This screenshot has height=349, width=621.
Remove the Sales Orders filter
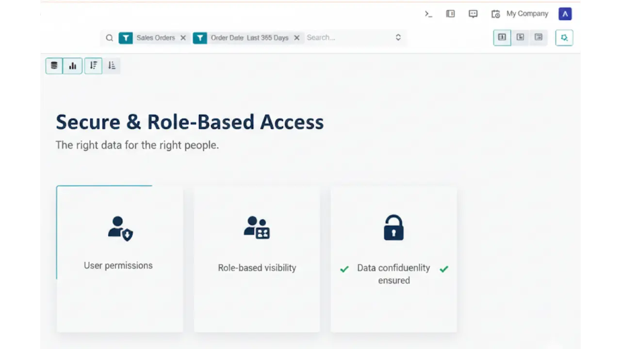[183, 38]
